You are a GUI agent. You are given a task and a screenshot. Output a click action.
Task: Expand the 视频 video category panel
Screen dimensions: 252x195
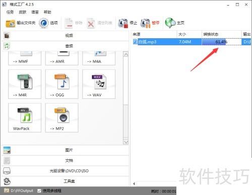[65, 36]
